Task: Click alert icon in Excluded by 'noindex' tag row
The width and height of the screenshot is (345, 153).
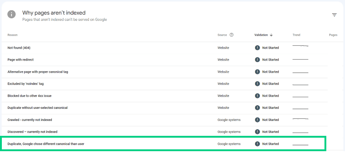Action: 257,84
